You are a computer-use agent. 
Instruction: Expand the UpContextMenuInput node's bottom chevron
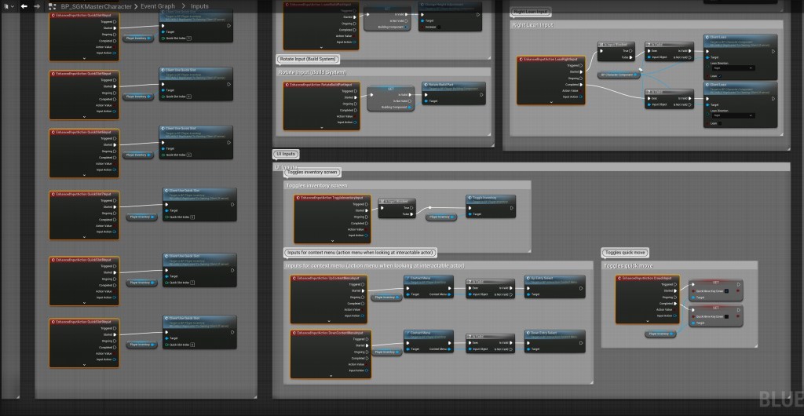(x=329, y=321)
